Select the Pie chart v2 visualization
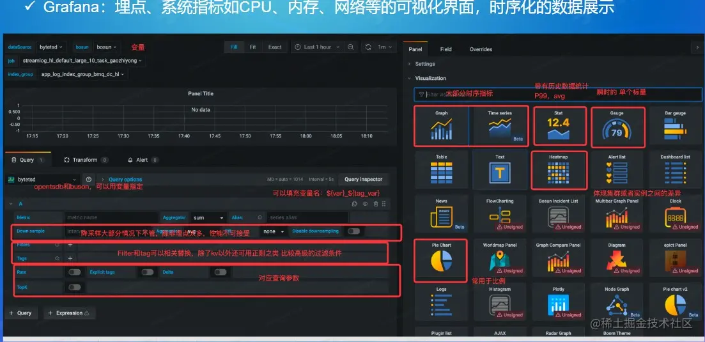Image resolution: width=705 pixels, height=342 pixels. (675, 302)
